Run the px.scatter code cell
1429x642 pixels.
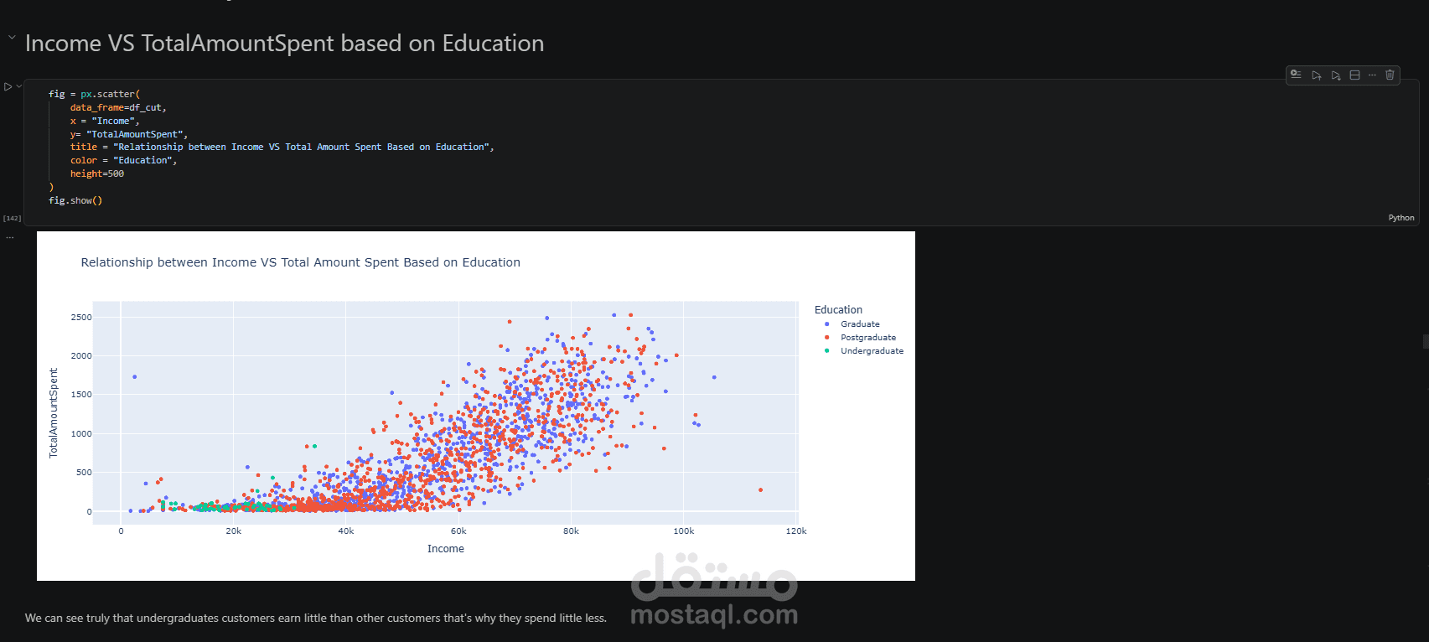tap(8, 86)
